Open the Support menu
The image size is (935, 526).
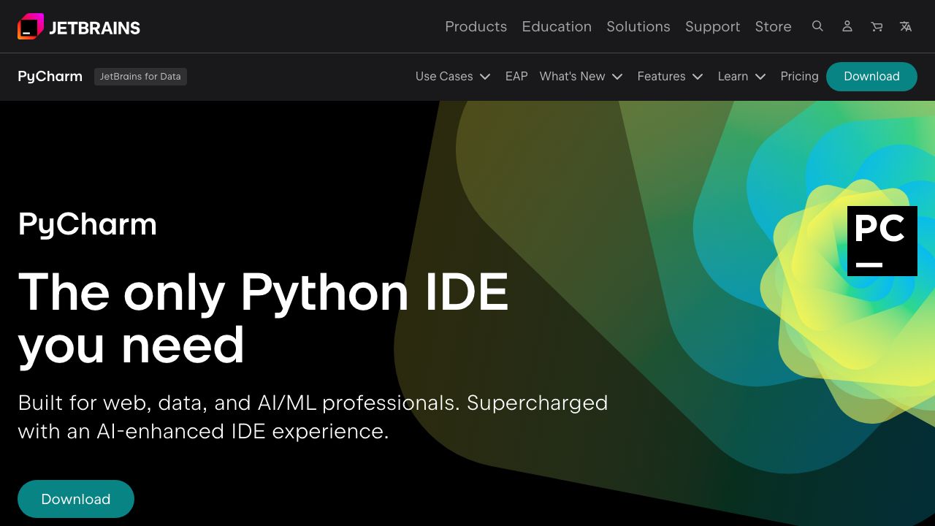pos(712,26)
